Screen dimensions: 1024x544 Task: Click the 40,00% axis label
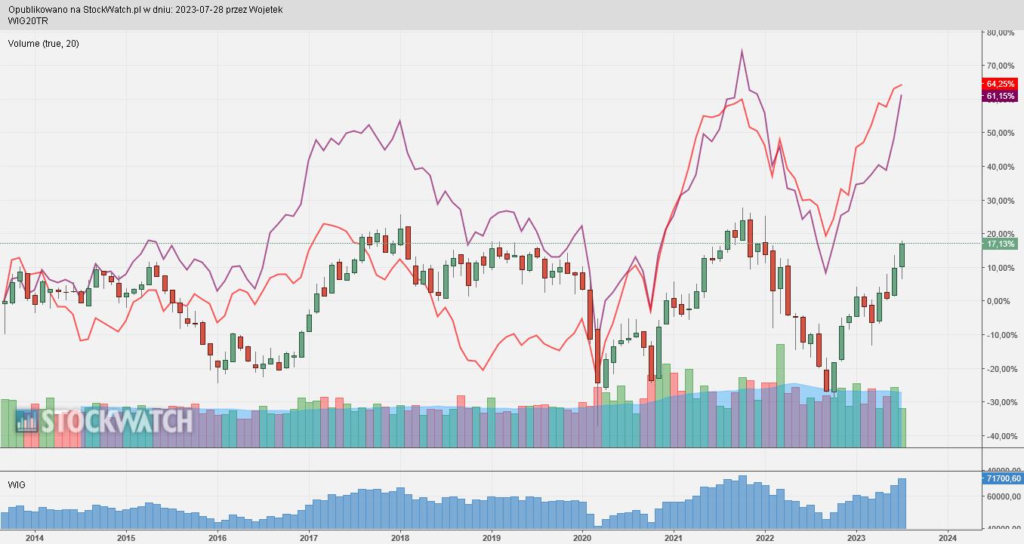(x=1001, y=167)
